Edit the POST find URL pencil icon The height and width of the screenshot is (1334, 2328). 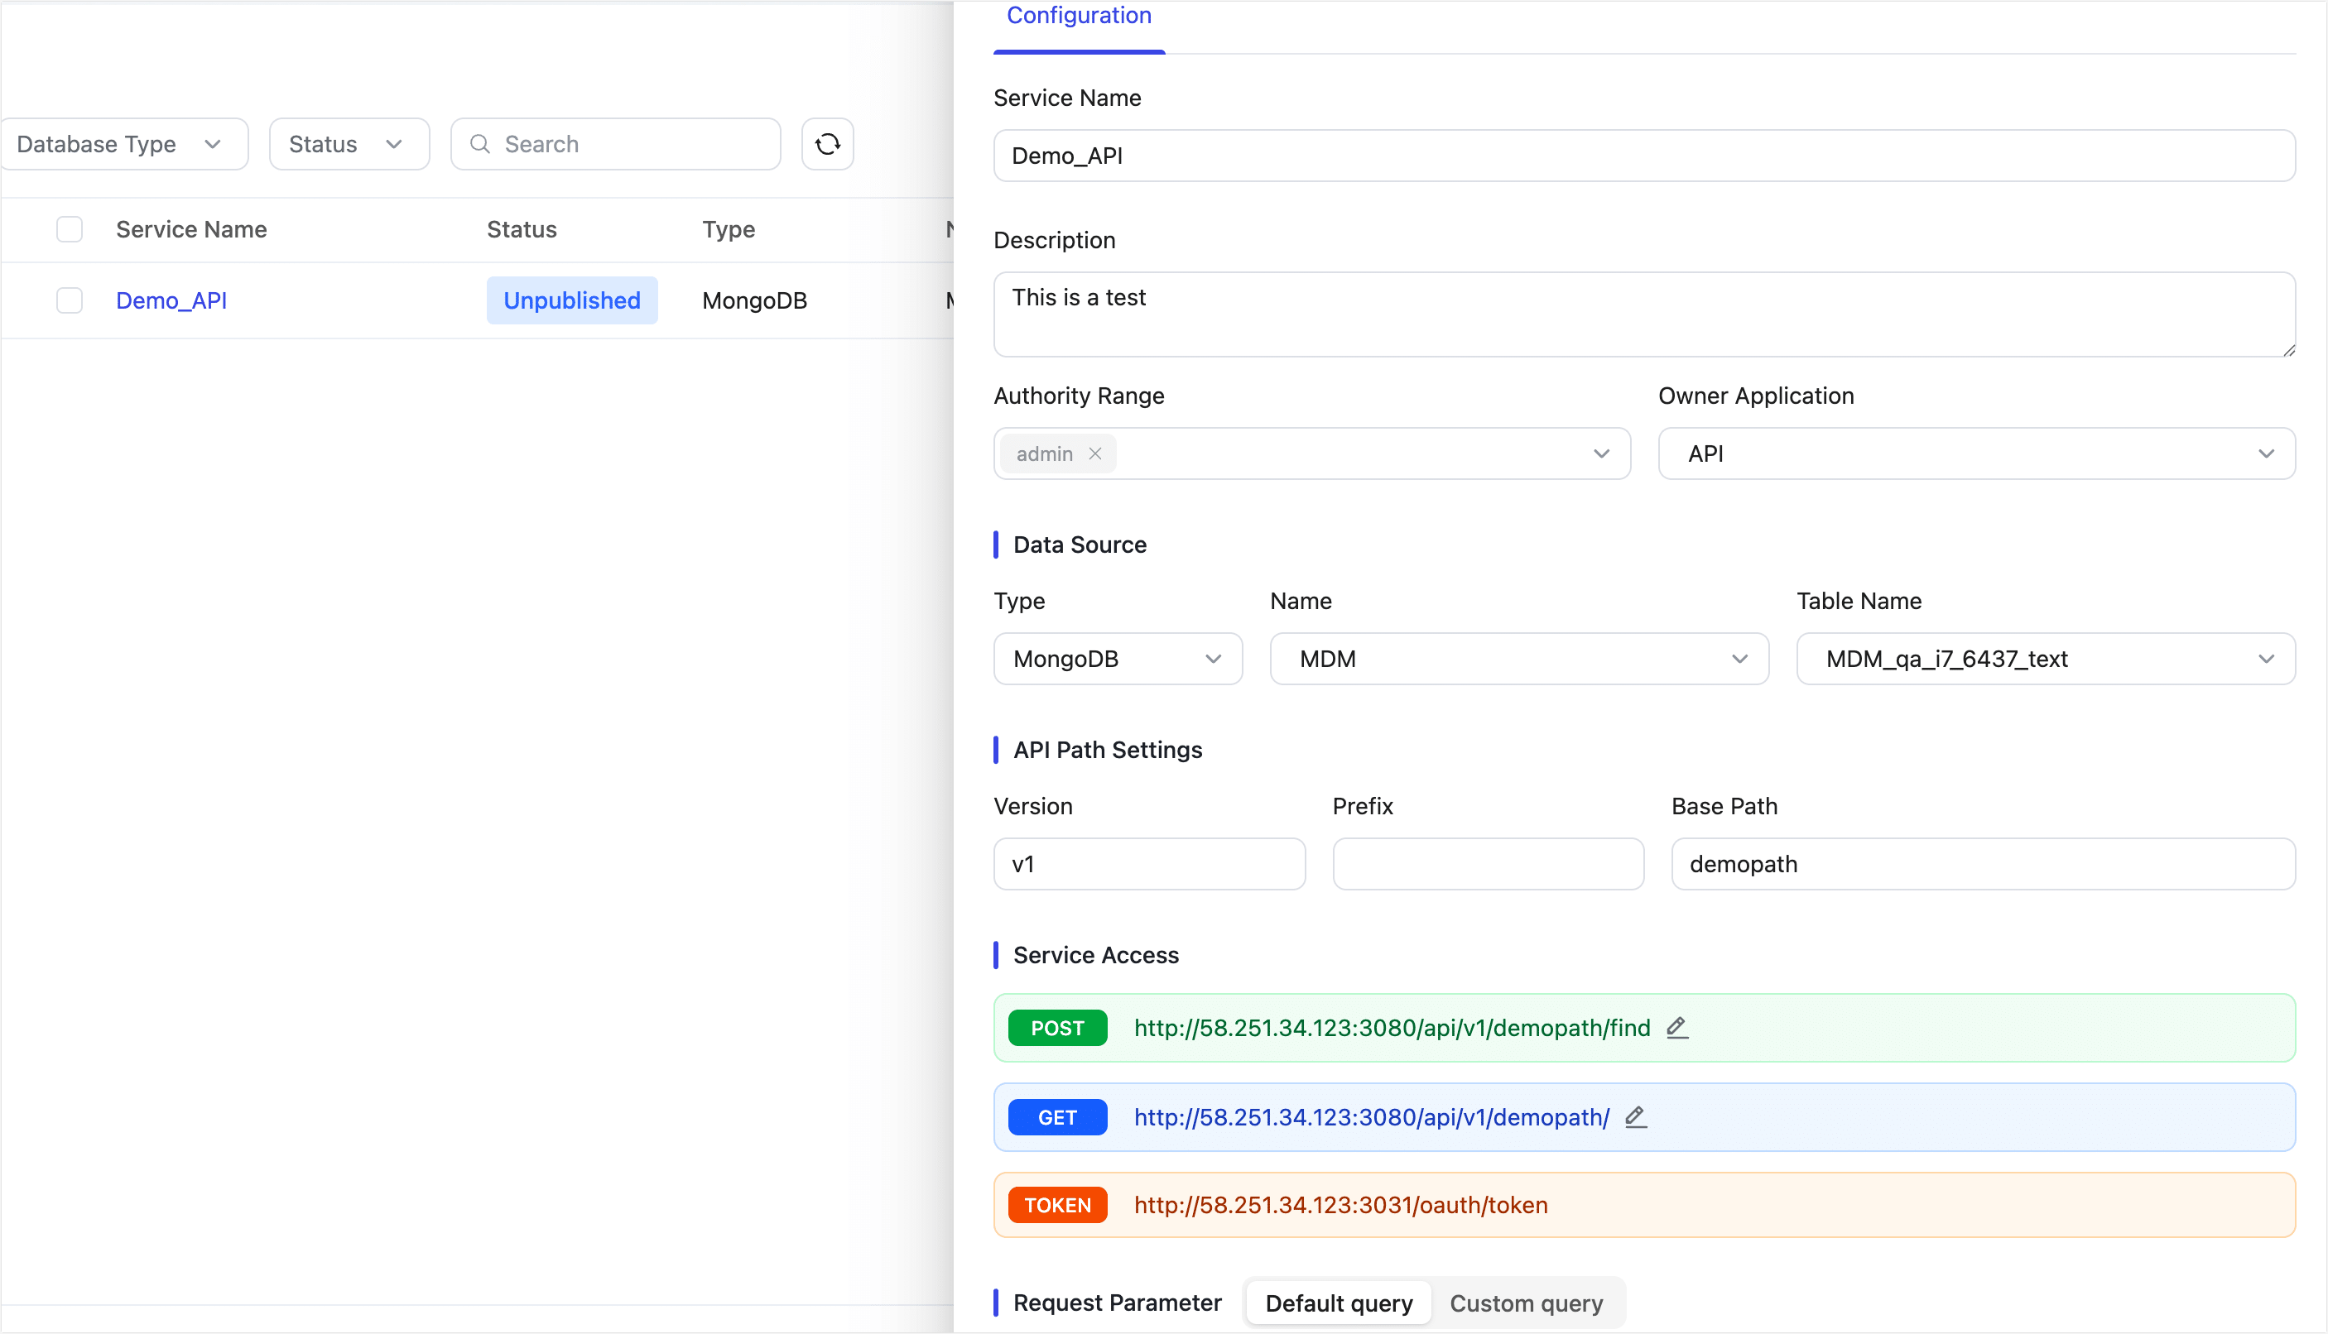click(1676, 1027)
